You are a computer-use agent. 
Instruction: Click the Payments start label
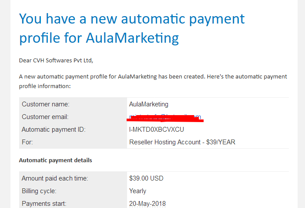(x=44, y=204)
